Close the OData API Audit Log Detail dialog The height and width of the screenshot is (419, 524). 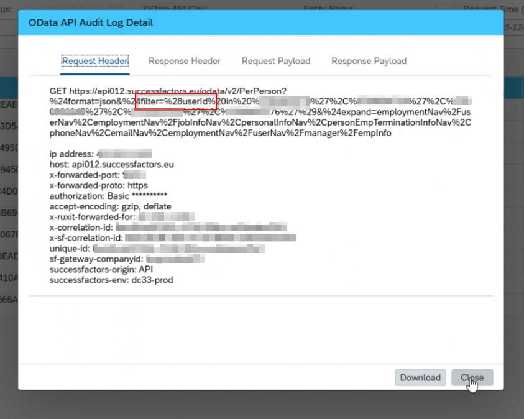pyautogui.click(x=472, y=377)
